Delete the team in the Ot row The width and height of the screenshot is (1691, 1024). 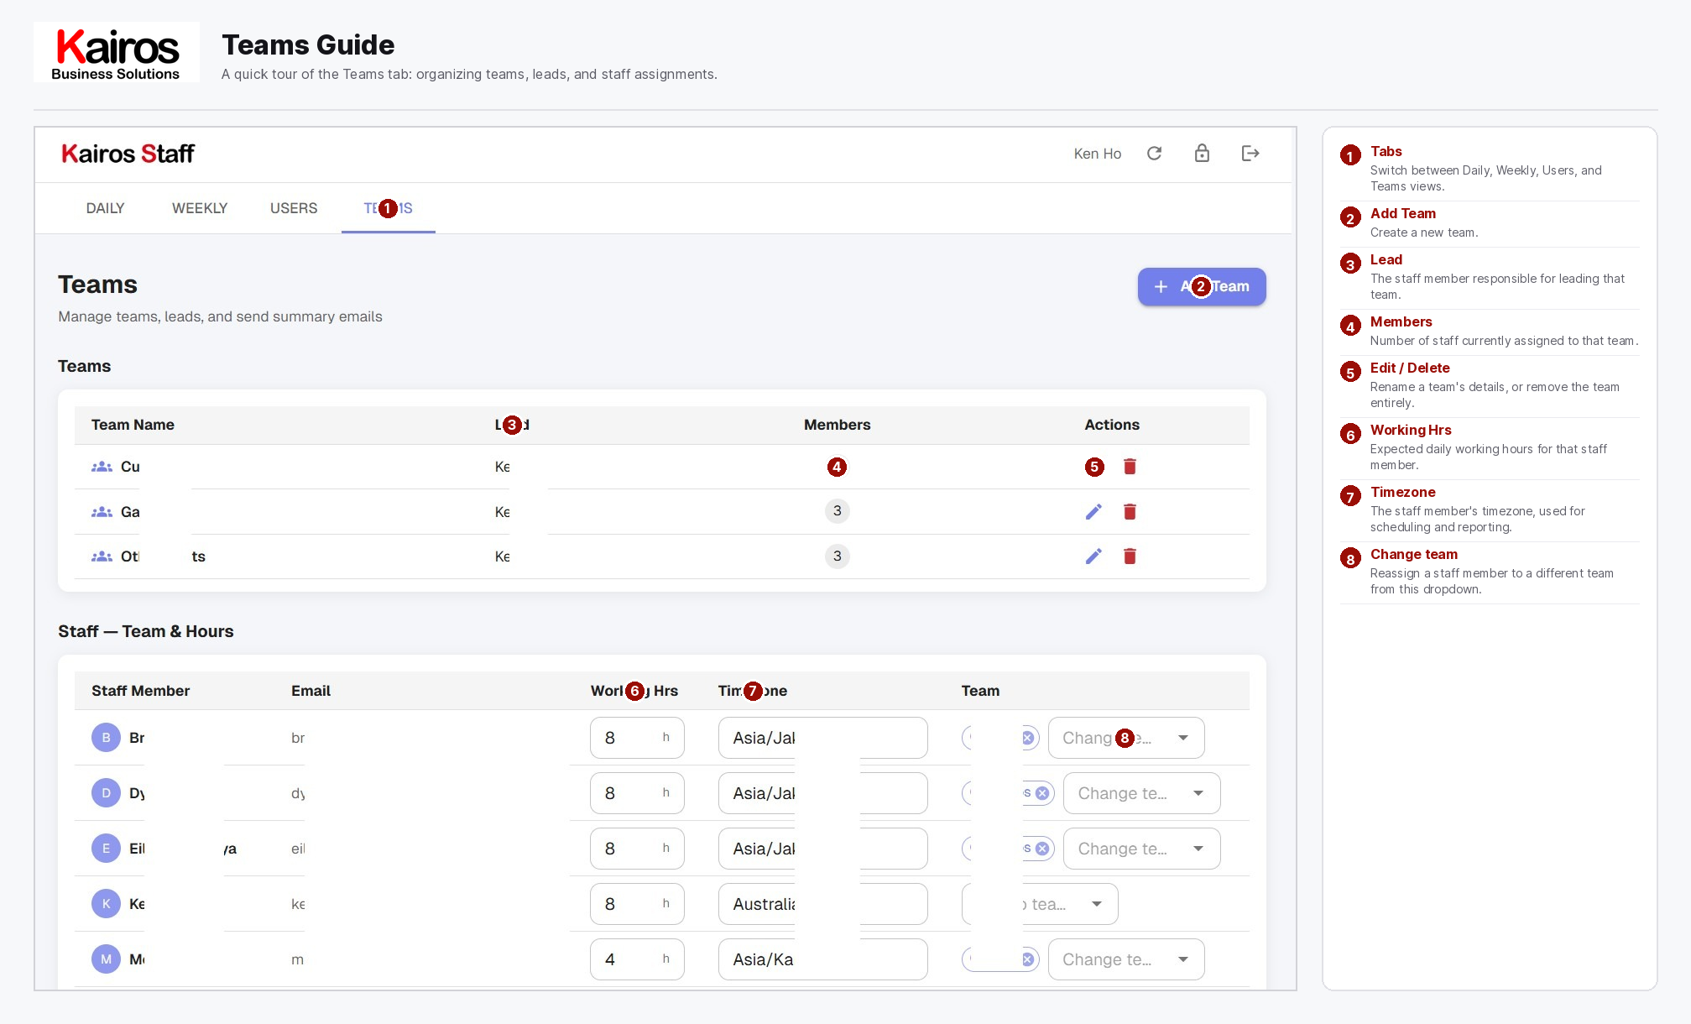(x=1130, y=556)
